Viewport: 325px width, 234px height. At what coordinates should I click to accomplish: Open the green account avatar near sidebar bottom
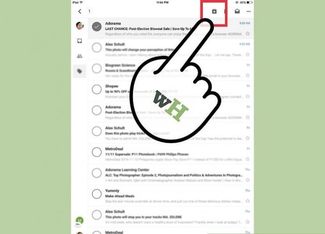[x=79, y=220]
